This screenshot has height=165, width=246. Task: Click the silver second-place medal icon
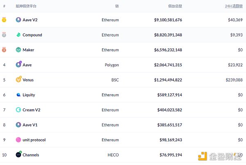point(4,35)
